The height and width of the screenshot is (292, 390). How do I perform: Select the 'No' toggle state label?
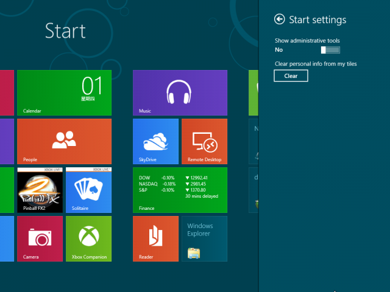point(279,50)
